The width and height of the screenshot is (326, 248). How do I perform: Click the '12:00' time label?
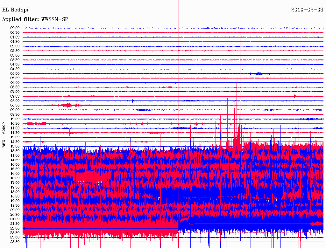[15, 137]
